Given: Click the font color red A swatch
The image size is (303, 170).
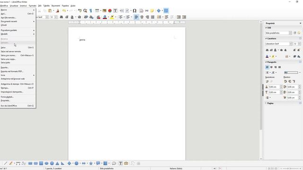Looking at the screenshot, I should (105, 17).
